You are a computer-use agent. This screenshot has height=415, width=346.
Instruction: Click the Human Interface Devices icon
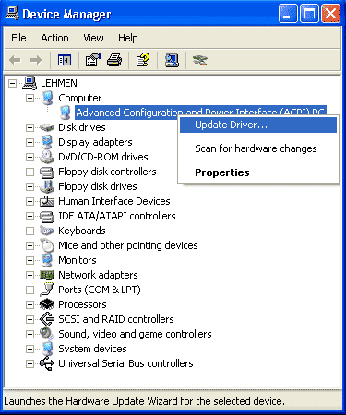[x=47, y=201]
